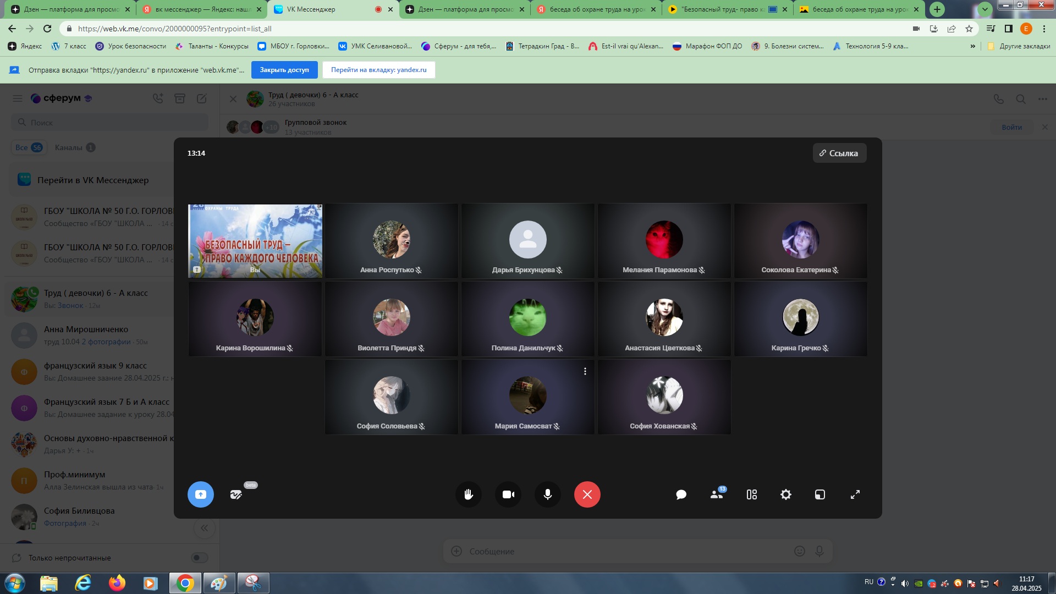Viewport: 1056px width, 594px height.
Task: Open the tab search dropdown arrow
Action: (x=985, y=9)
